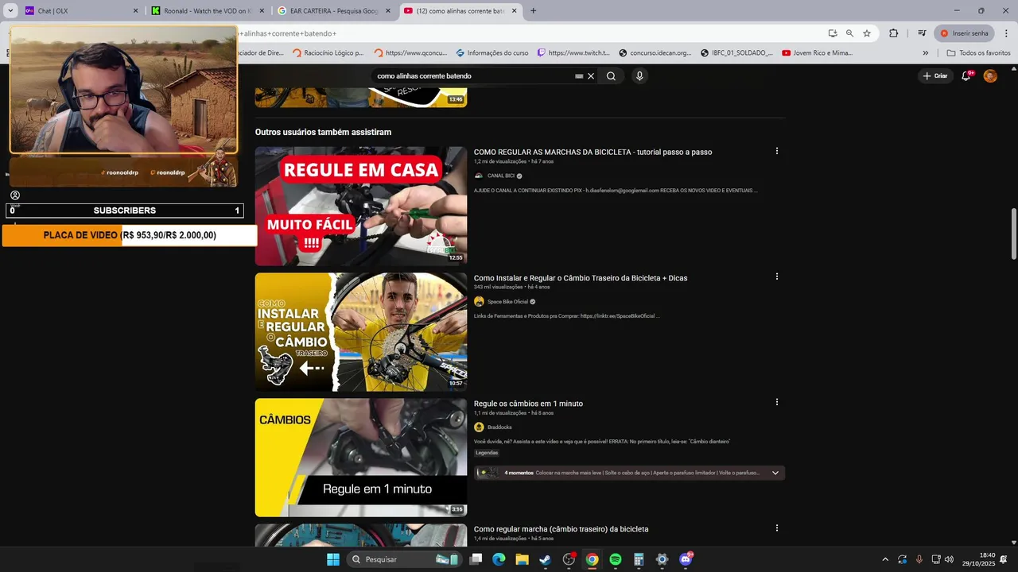
Task: Open the YouTube account avatar menu
Action: (x=990, y=76)
